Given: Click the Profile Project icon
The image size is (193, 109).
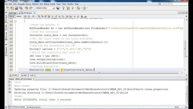Looking at the screenshot, I should coord(84,8).
